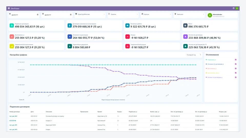This screenshot has height=138, width=246.
Task: Click the Выполнение, р chart icon
Action: (x=12, y=37)
